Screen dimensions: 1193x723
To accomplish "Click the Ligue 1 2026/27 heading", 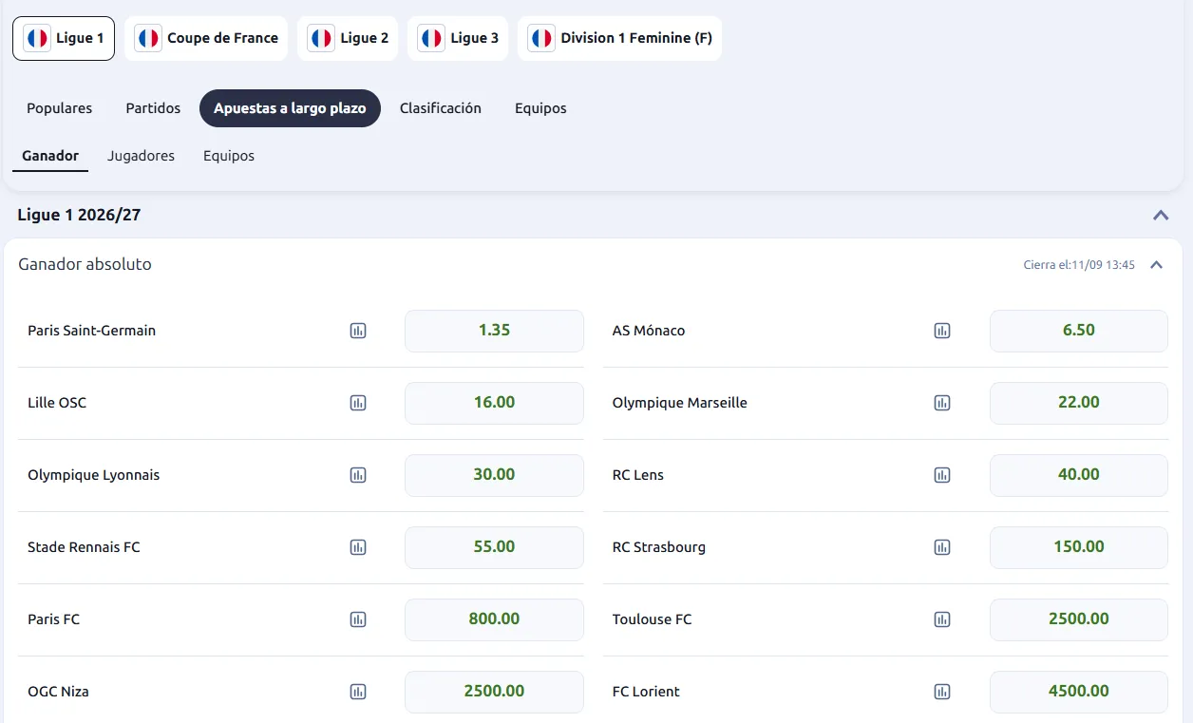I will click(x=79, y=216).
